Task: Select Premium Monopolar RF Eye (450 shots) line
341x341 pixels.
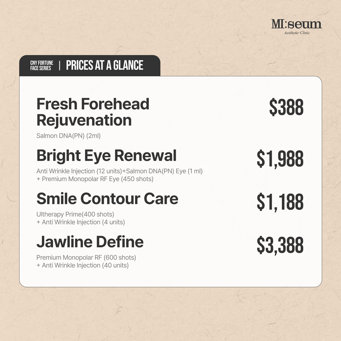Action: click(x=95, y=179)
